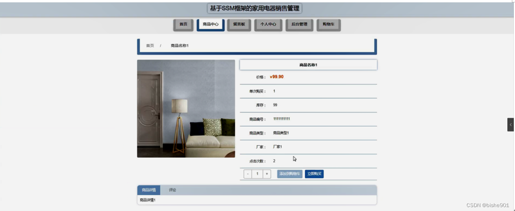
Task: Click the stock value 99
Action: coord(275,105)
